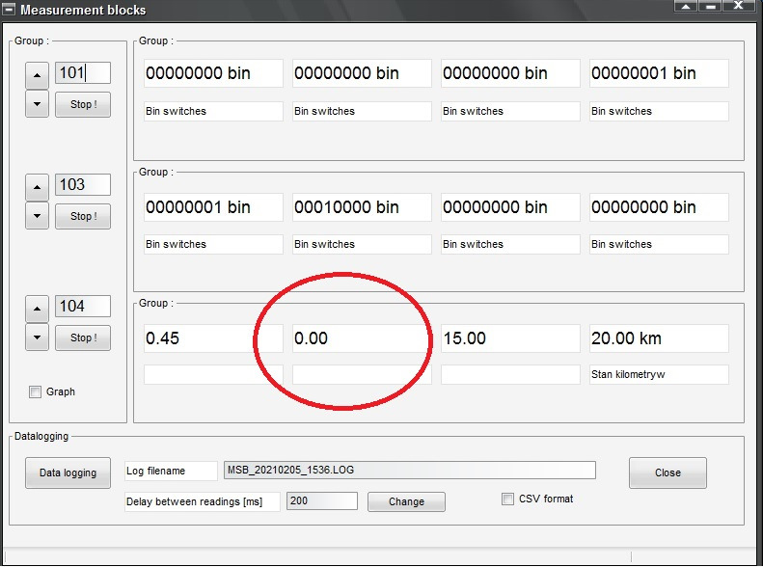The width and height of the screenshot is (763, 567).
Task: Start Data logging
Action: (x=68, y=472)
